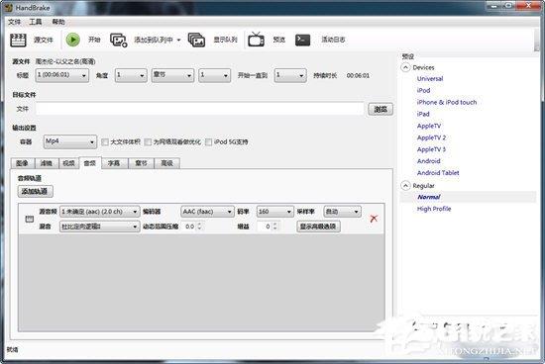
Task: Open the preview TV icon
Action: [256, 40]
